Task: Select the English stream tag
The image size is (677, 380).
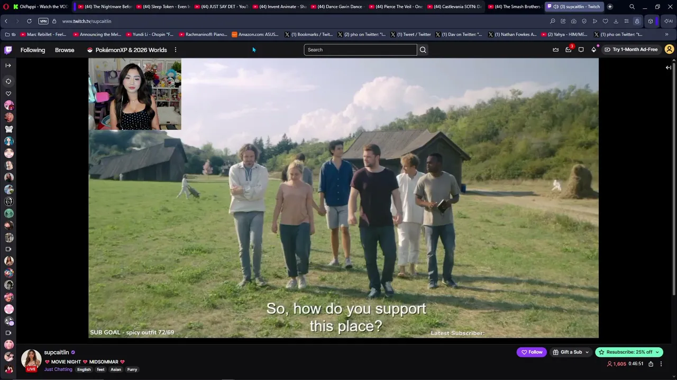Action: click(84, 369)
